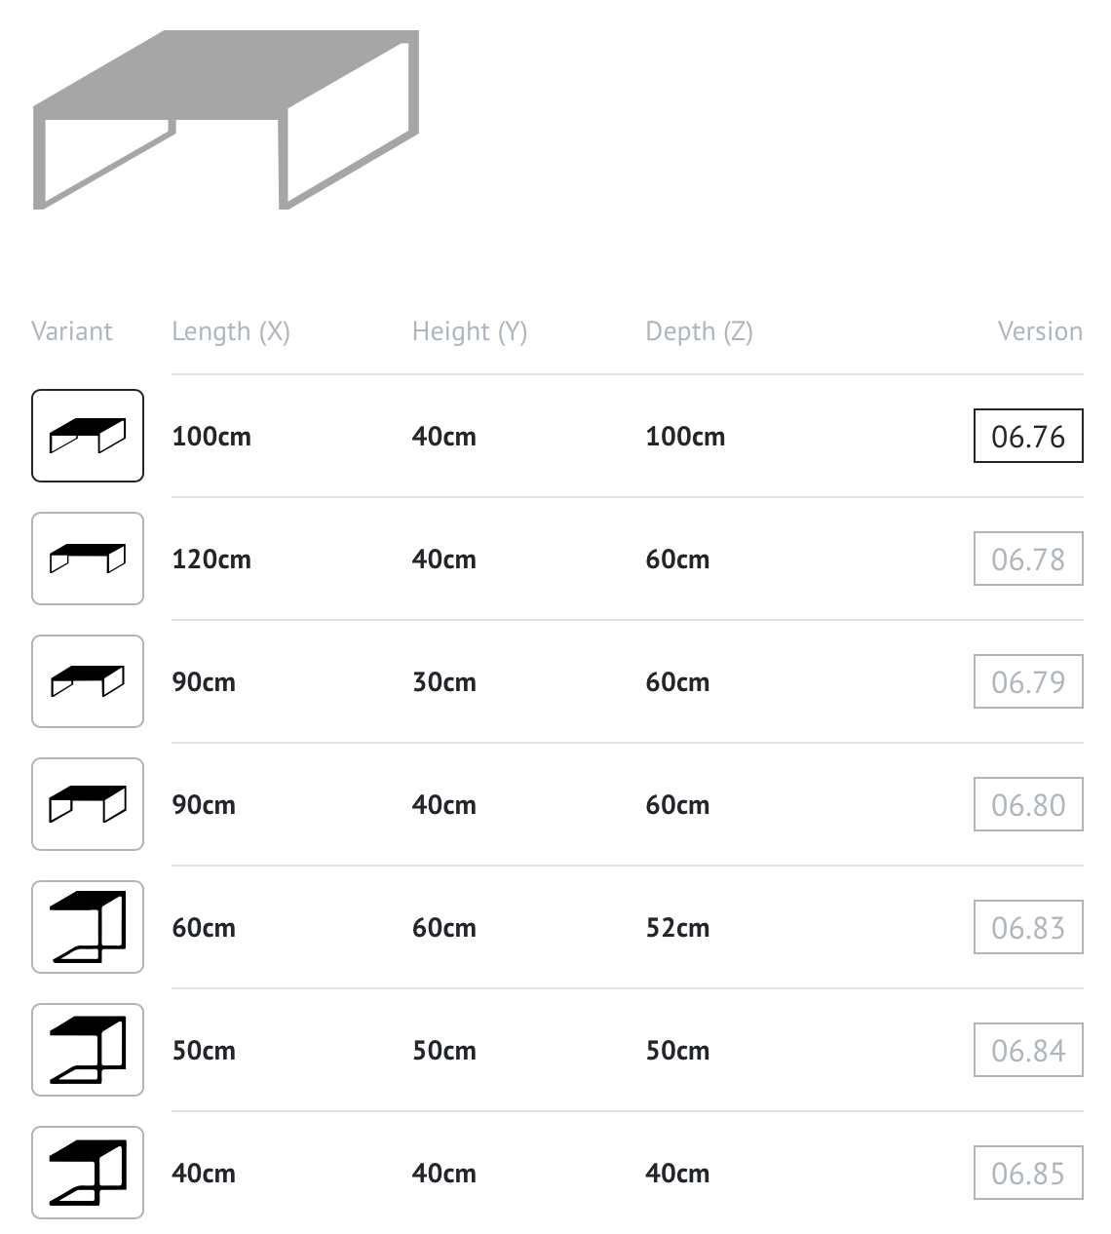Click the large gray table preview image
Viewport: 1111px width, 1234px height.
tap(226, 119)
